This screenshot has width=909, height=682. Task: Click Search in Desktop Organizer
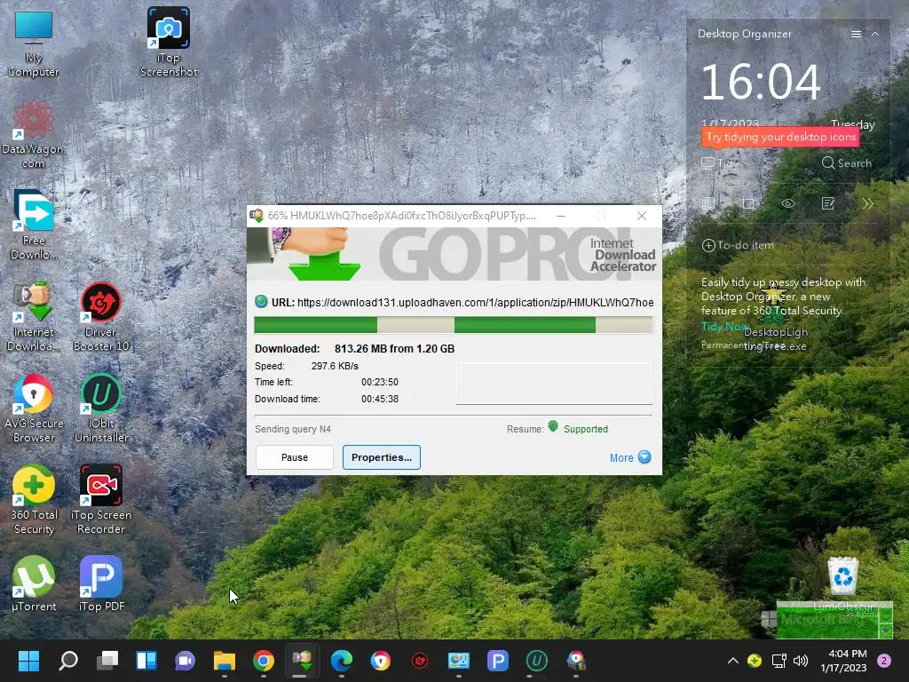tap(846, 163)
